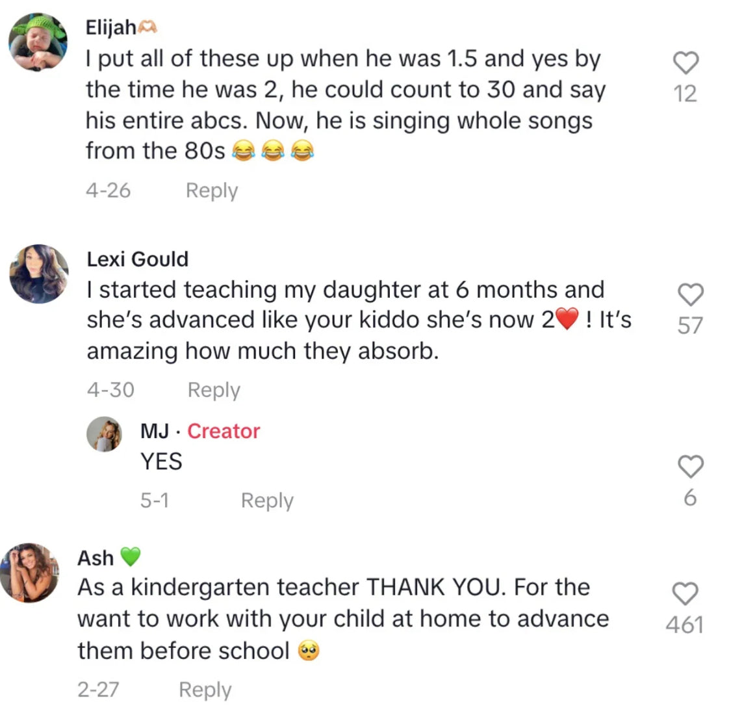Open the Lexi Gould username link
Viewport: 731px width, 713px height.
(138, 259)
